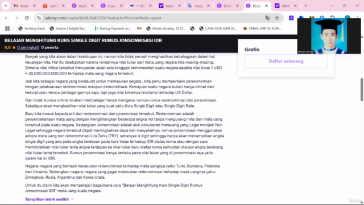Screen dimensions: 364x205
Task: Collapse description via Tampilkan lebih sedikit
Action: [x=49, y=199]
